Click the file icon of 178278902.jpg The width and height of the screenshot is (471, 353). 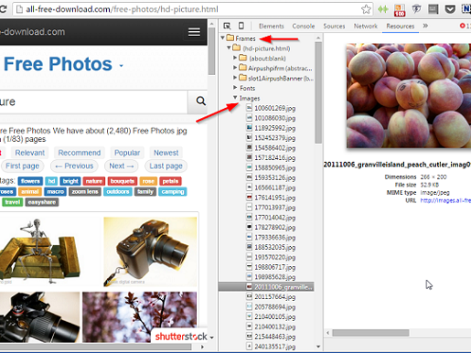pyautogui.click(x=249, y=227)
